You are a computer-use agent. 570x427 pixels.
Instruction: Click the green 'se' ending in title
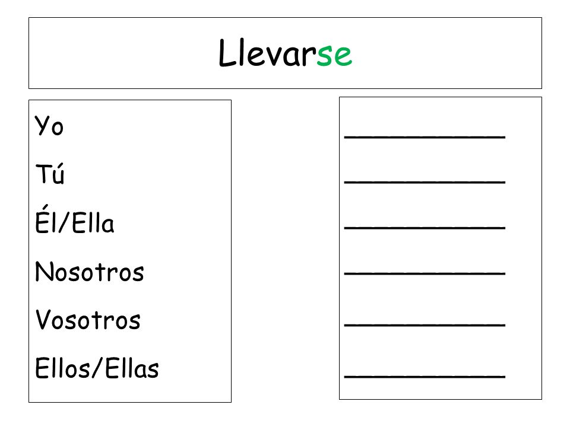point(334,56)
